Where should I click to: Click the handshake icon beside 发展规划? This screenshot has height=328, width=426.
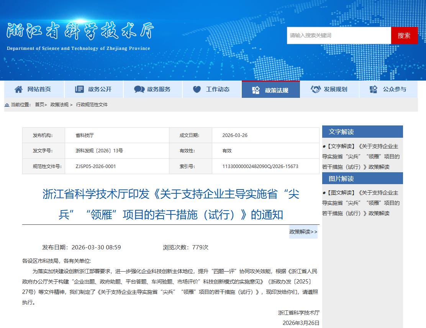point(315,89)
